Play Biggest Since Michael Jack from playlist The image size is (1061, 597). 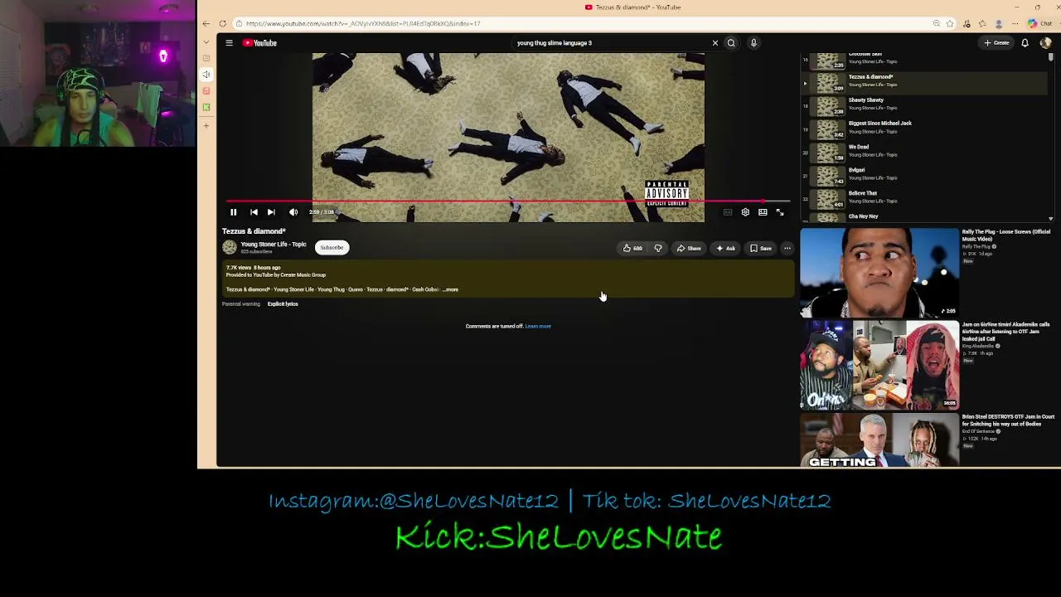[x=923, y=129]
